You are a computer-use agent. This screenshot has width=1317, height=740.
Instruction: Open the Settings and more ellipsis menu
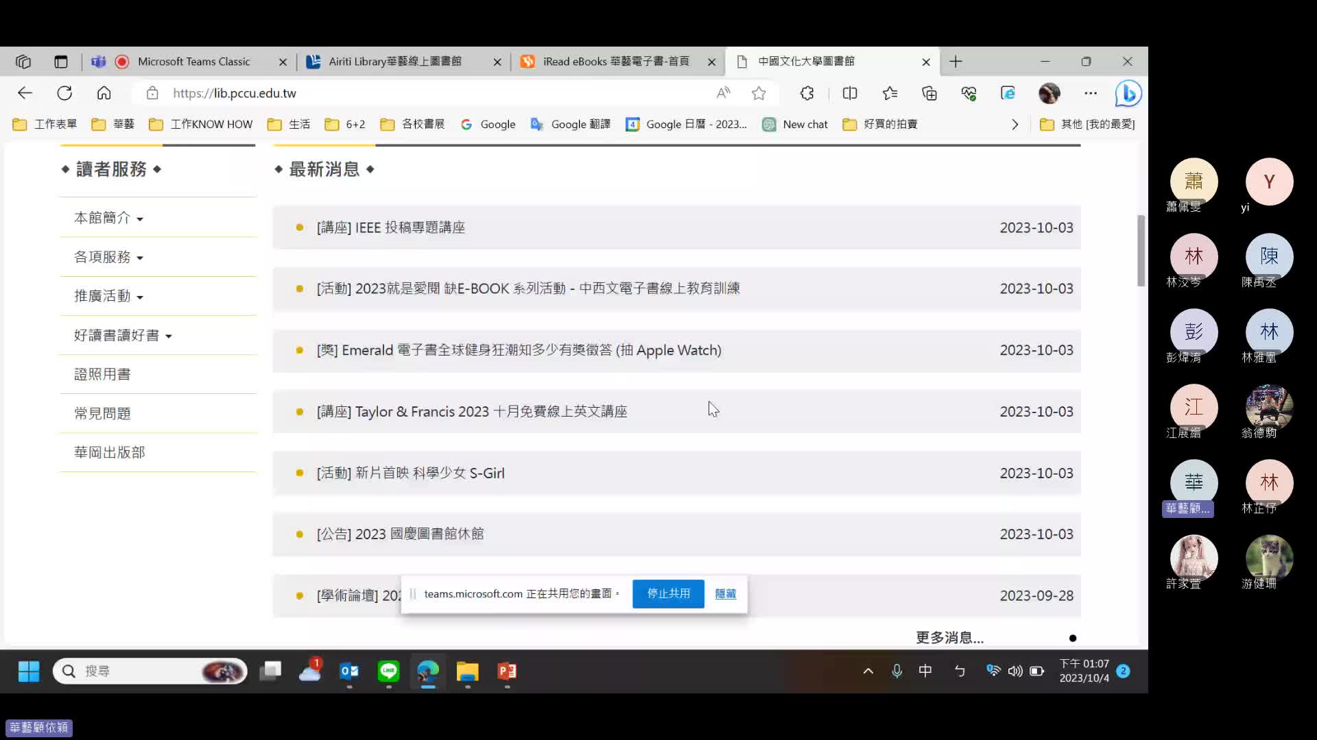click(x=1091, y=93)
